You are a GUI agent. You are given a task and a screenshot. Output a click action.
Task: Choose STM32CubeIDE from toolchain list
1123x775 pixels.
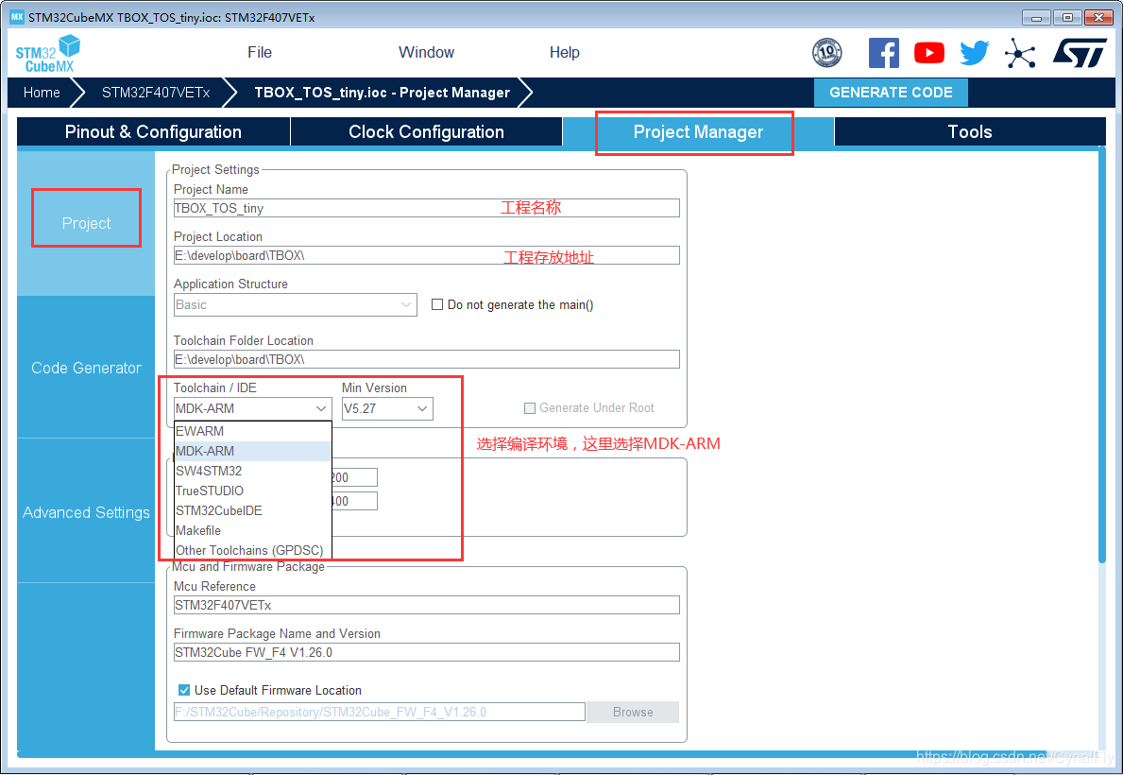pyautogui.click(x=253, y=510)
